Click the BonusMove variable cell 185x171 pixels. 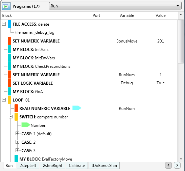127,41
